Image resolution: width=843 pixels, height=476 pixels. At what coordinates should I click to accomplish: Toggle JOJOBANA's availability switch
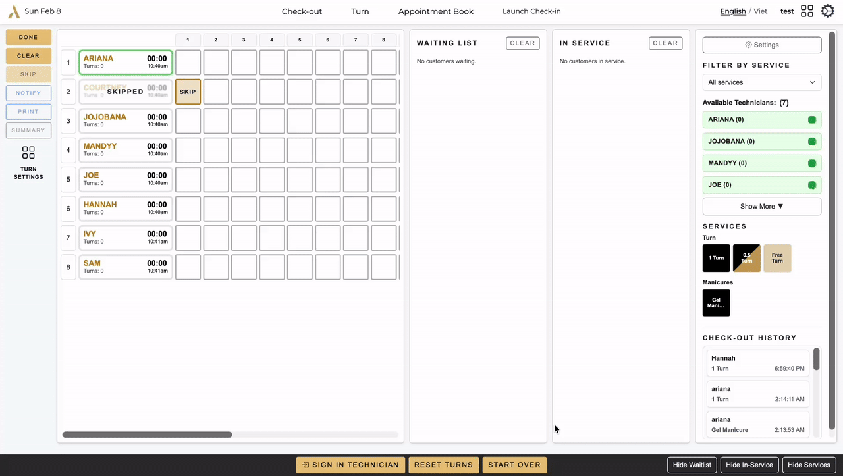[x=812, y=141]
